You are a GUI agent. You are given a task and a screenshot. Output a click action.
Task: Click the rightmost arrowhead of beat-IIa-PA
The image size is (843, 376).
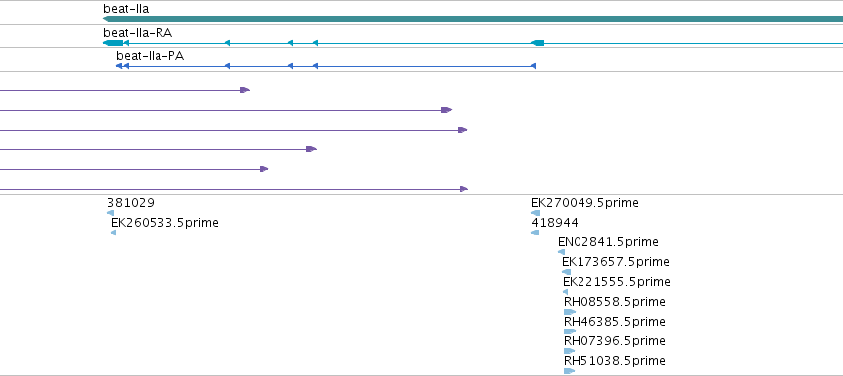pos(533,66)
